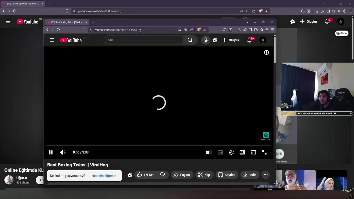This screenshot has height=199, width=354.
Task: Open the extensions puzzle icon in front window
Action: (x=225, y=30)
